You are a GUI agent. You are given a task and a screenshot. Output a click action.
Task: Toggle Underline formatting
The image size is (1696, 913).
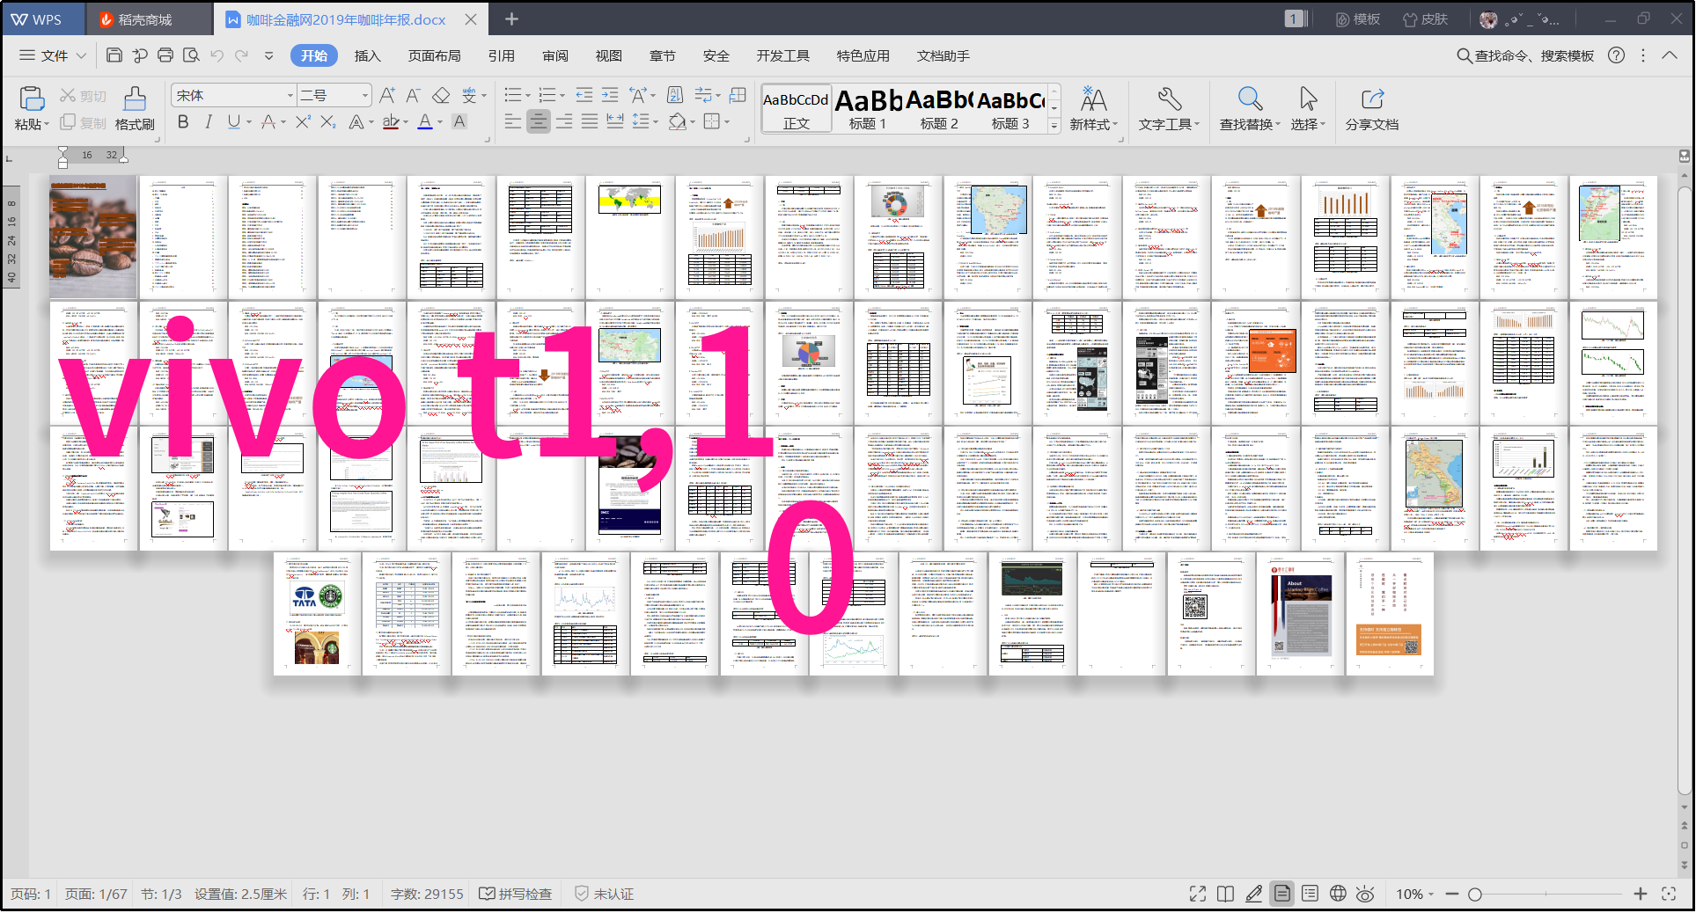pyautogui.click(x=233, y=122)
